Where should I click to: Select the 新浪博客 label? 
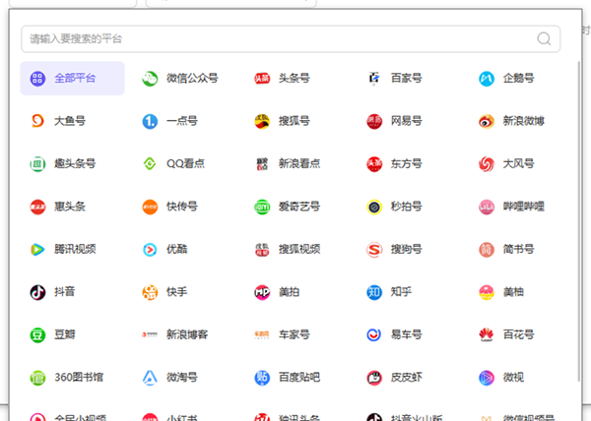coord(187,334)
